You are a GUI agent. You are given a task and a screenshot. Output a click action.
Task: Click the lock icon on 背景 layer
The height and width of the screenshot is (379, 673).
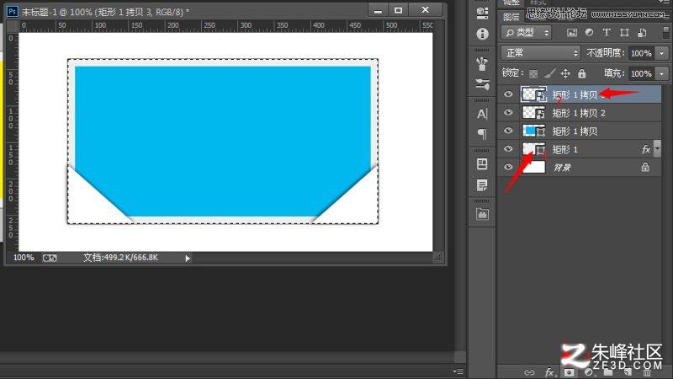pyautogui.click(x=645, y=167)
